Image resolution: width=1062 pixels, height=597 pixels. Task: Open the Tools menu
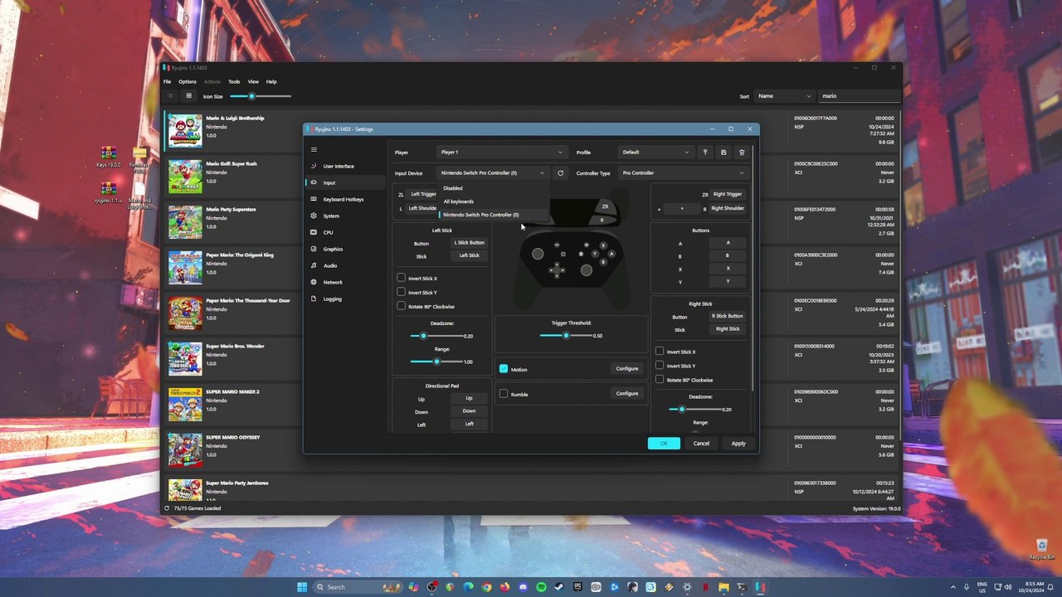234,81
